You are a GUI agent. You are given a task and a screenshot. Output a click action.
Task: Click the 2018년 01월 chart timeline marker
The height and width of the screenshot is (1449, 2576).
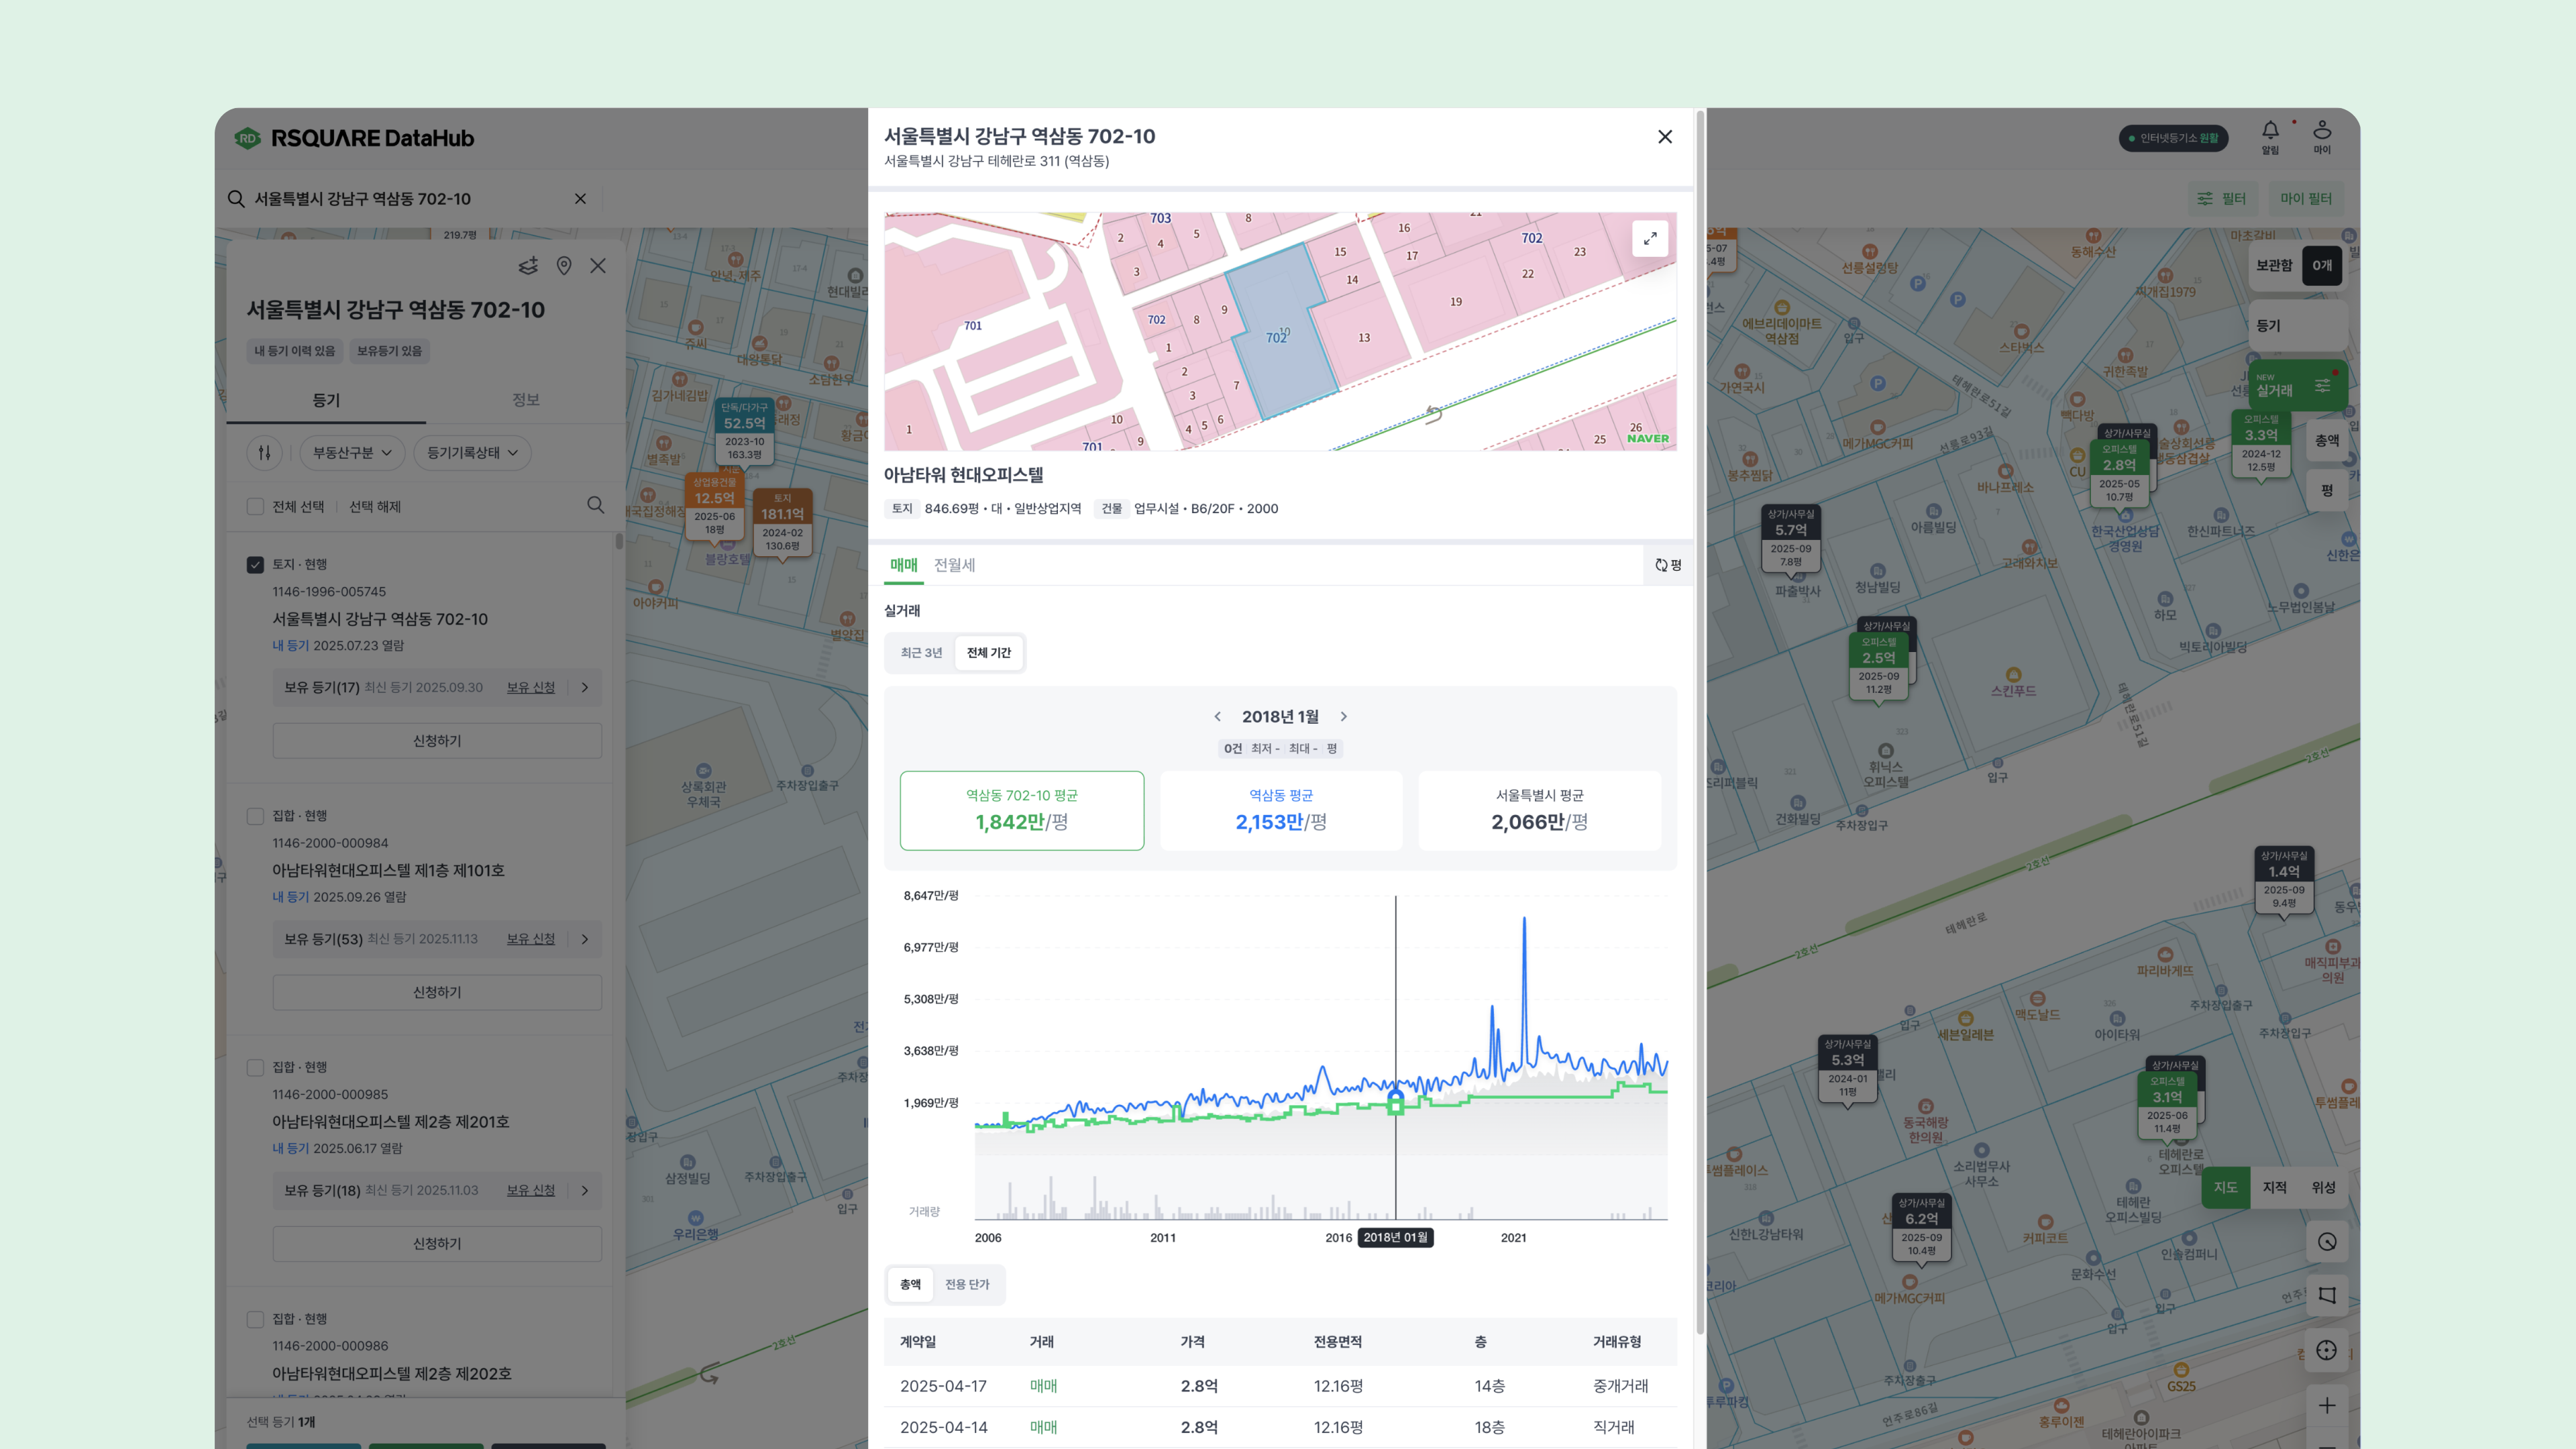tap(1395, 1238)
